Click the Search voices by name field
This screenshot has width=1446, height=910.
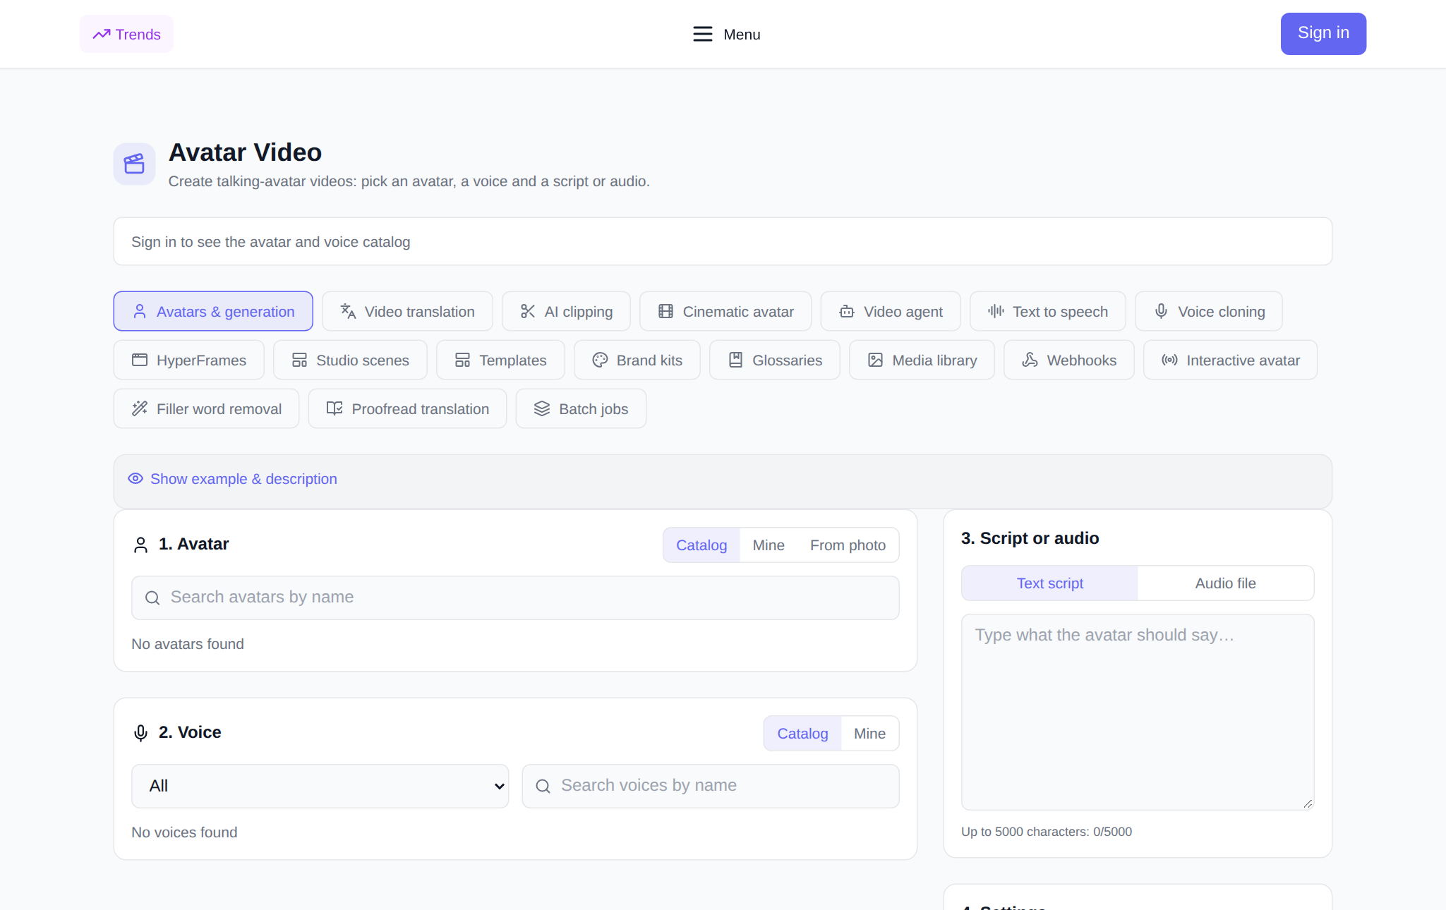pos(710,786)
